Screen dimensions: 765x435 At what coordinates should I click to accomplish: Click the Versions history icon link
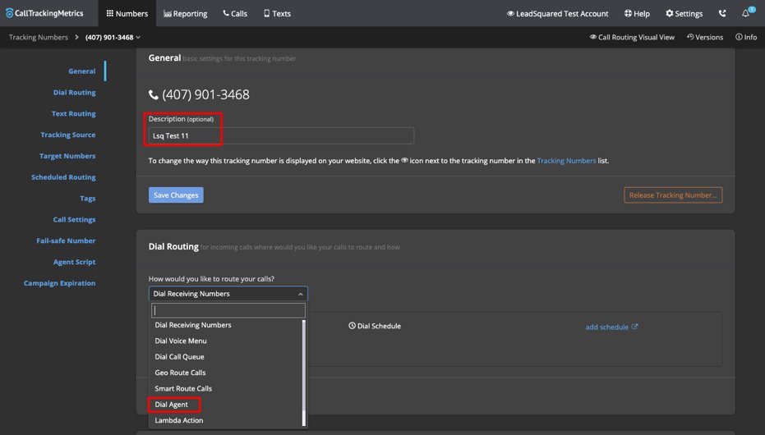[704, 37]
